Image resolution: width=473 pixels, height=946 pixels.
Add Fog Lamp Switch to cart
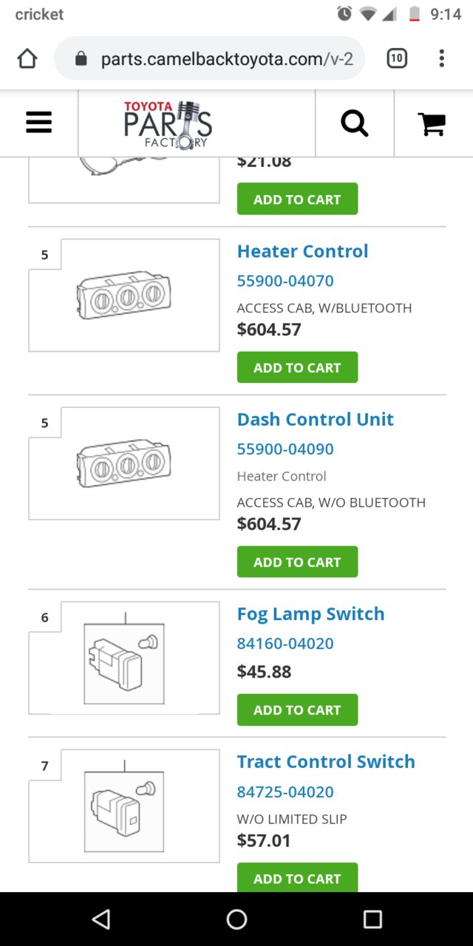297,709
